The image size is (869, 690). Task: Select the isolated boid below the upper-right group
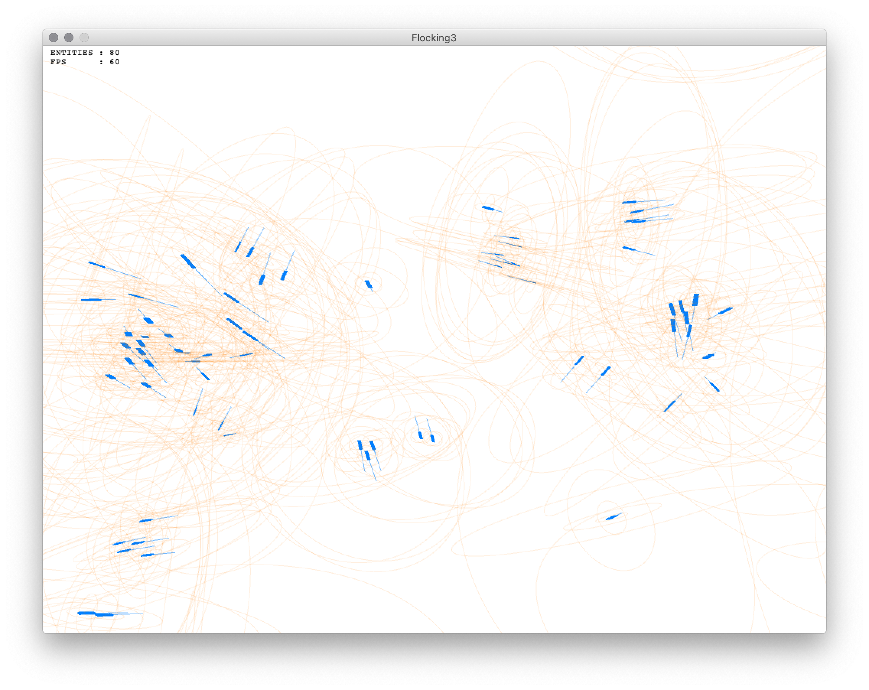coord(629,248)
